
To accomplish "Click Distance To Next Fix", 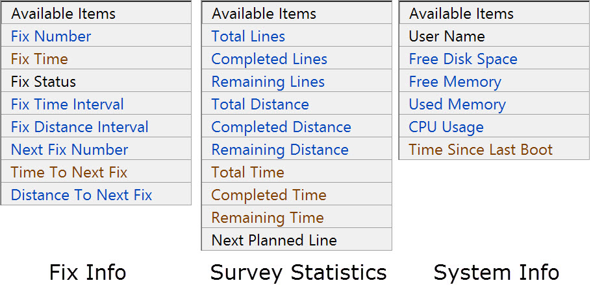I will (81, 195).
